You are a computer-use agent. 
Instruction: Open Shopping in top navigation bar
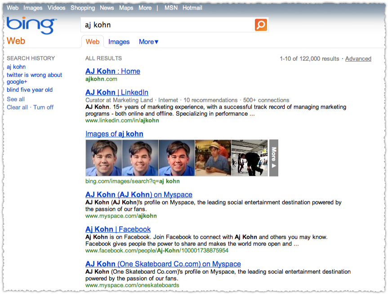(83, 8)
